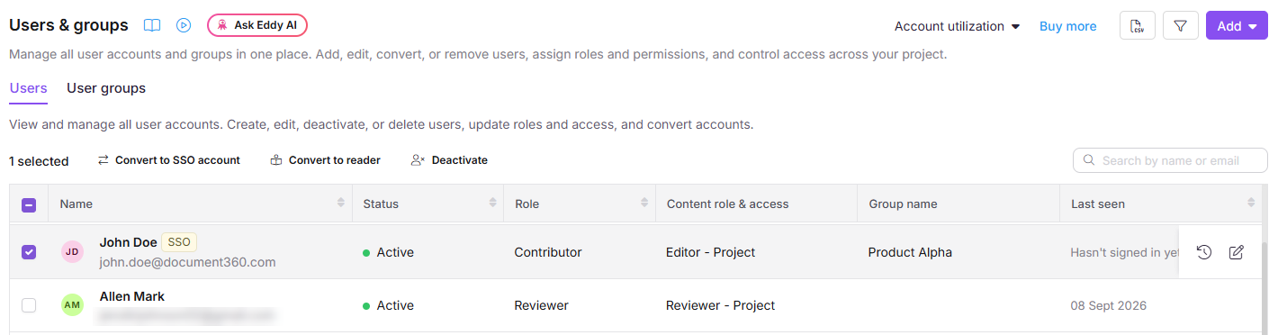Uncheck John Doe's row checkbox
1278x335 pixels.
click(x=29, y=252)
